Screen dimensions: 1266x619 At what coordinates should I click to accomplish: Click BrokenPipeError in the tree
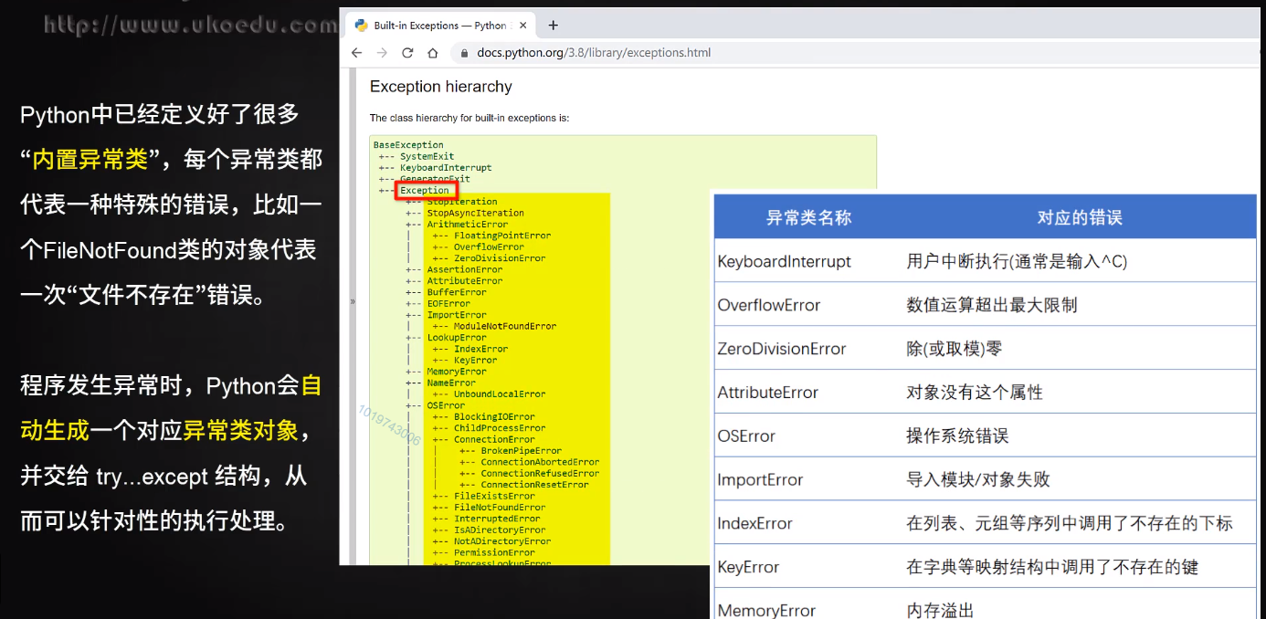[x=522, y=451]
